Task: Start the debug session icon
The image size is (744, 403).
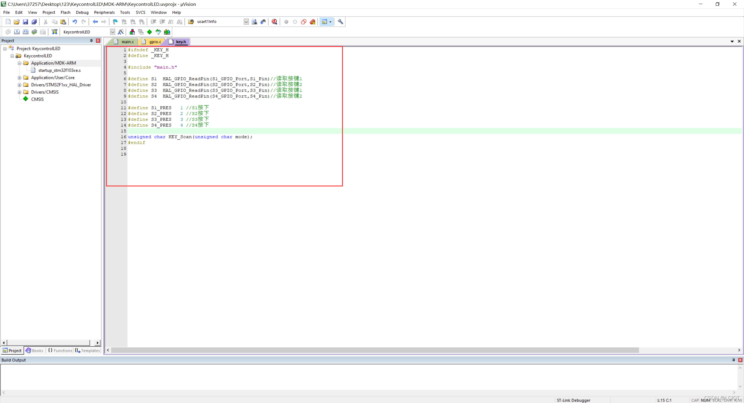Action: [274, 22]
